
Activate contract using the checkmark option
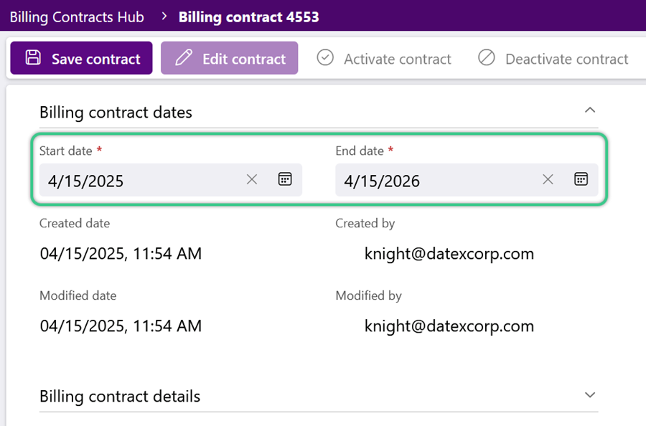tap(384, 58)
